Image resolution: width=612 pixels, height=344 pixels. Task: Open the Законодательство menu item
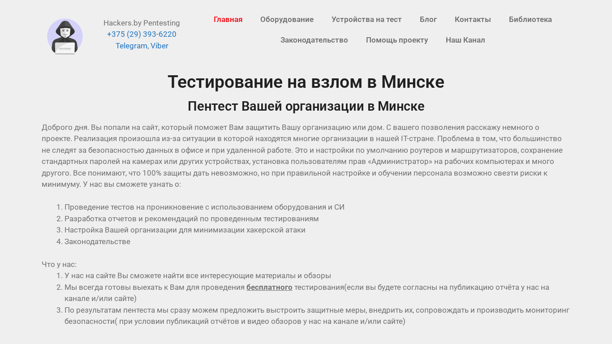click(314, 40)
